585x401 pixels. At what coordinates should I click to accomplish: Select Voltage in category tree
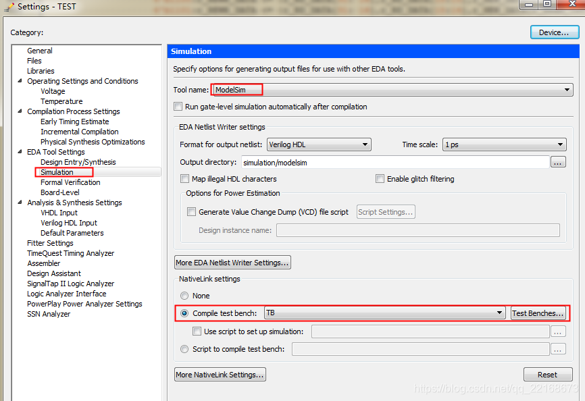click(53, 91)
